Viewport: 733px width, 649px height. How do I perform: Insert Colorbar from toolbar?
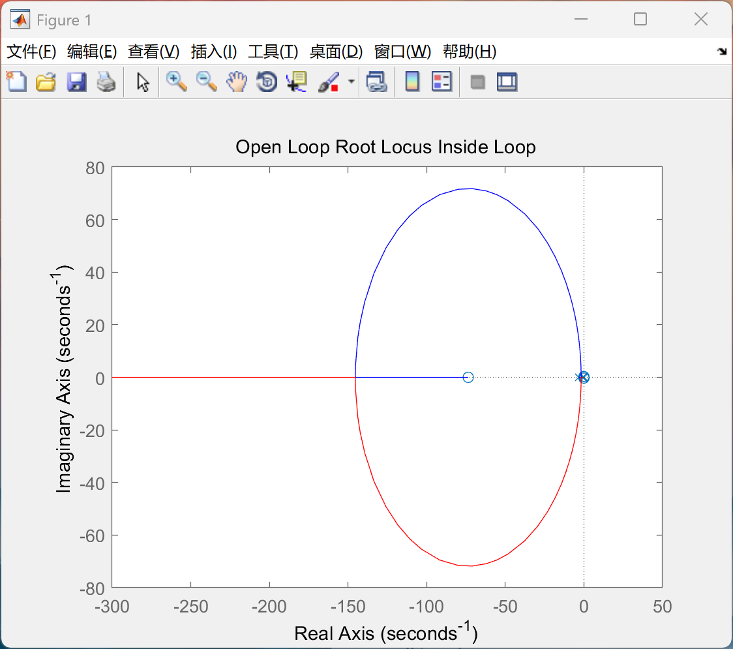[x=412, y=82]
